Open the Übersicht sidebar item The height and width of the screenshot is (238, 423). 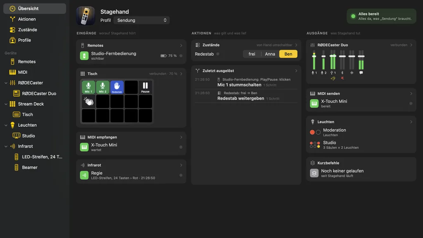35,9
